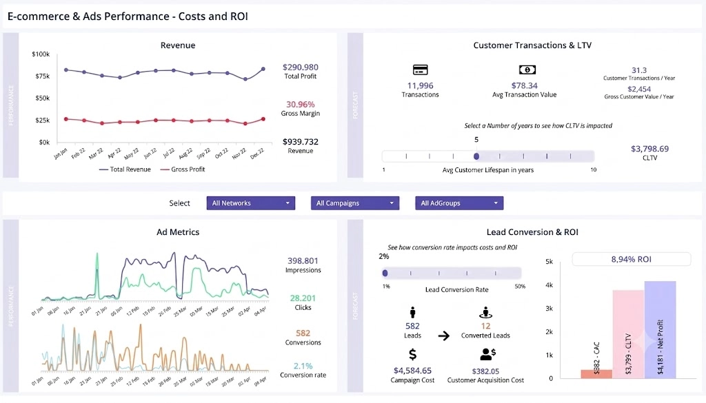Click the orange CAC bar in the chart
706x403 pixels.
pyautogui.click(x=596, y=374)
